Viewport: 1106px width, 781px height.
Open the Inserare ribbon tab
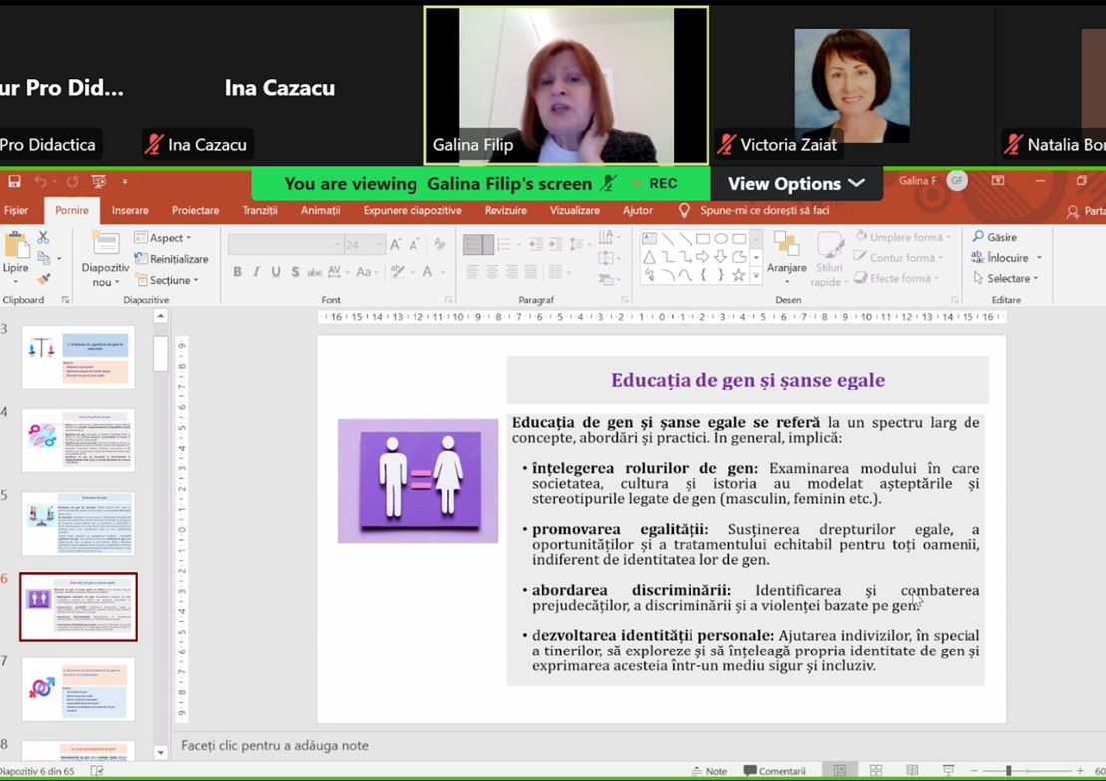pos(130,211)
